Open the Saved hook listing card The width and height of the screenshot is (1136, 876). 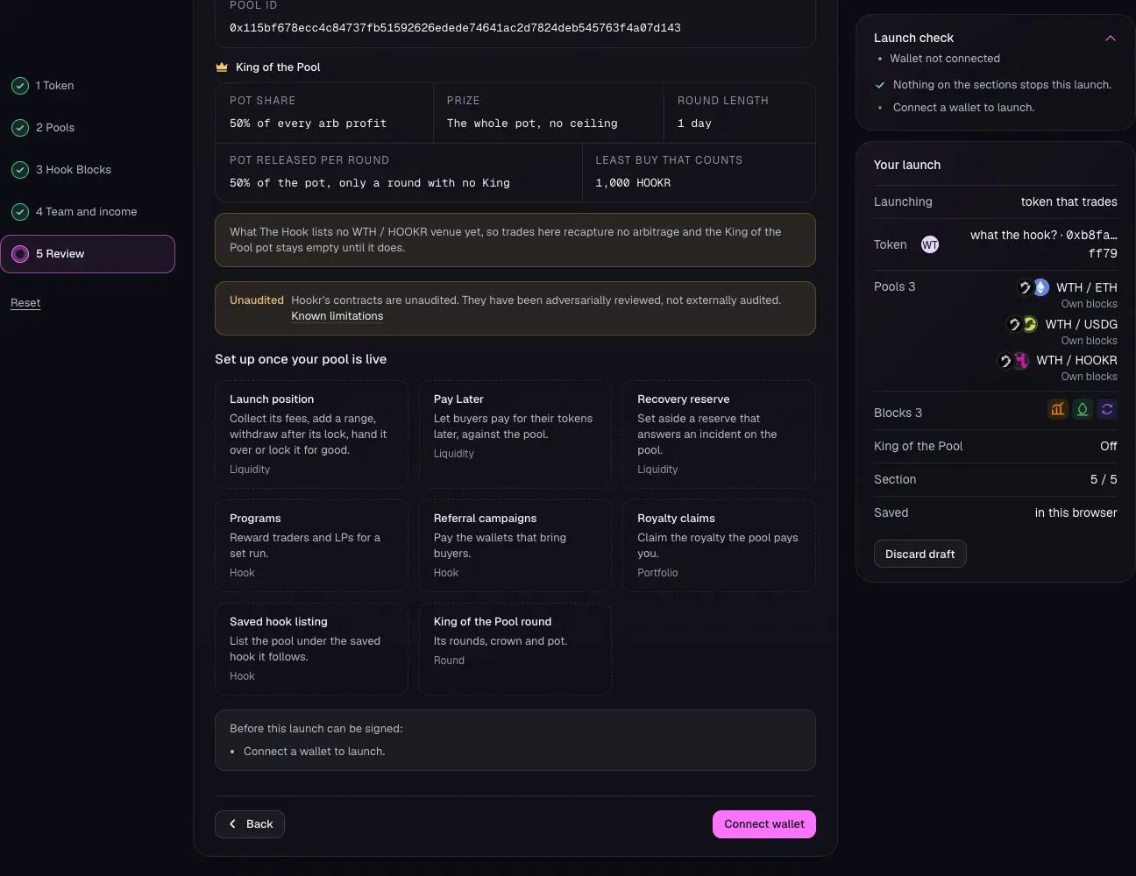[311, 649]
